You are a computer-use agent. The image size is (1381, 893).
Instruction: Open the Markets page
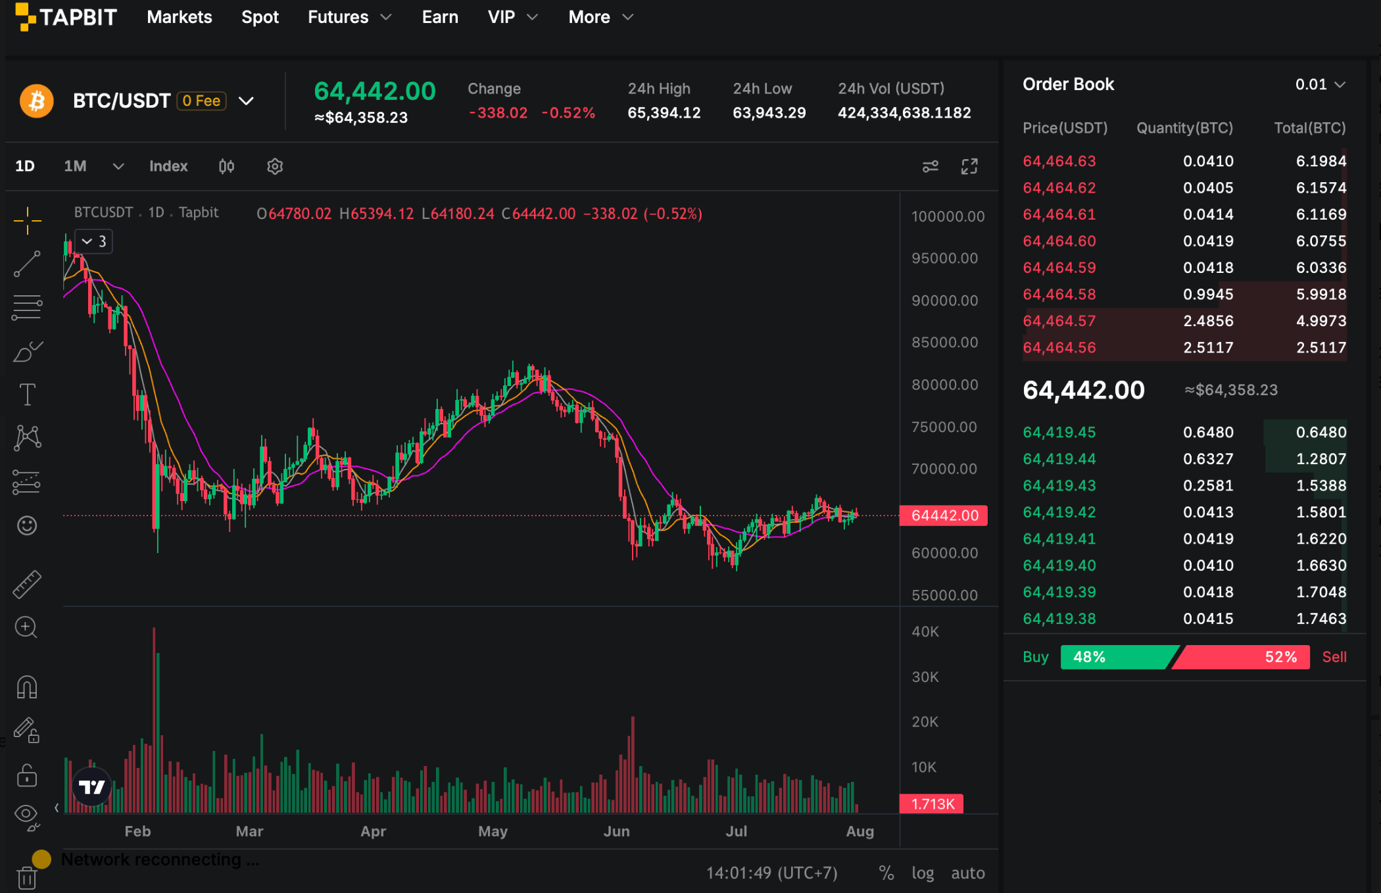pyautogui.click(x=180, y=17)
